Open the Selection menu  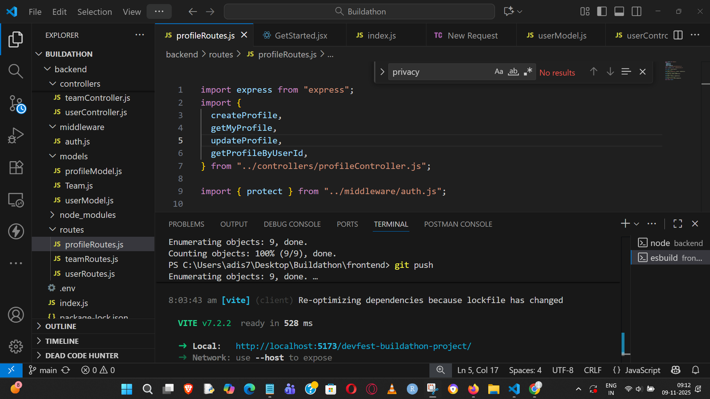tap(94, 12)
